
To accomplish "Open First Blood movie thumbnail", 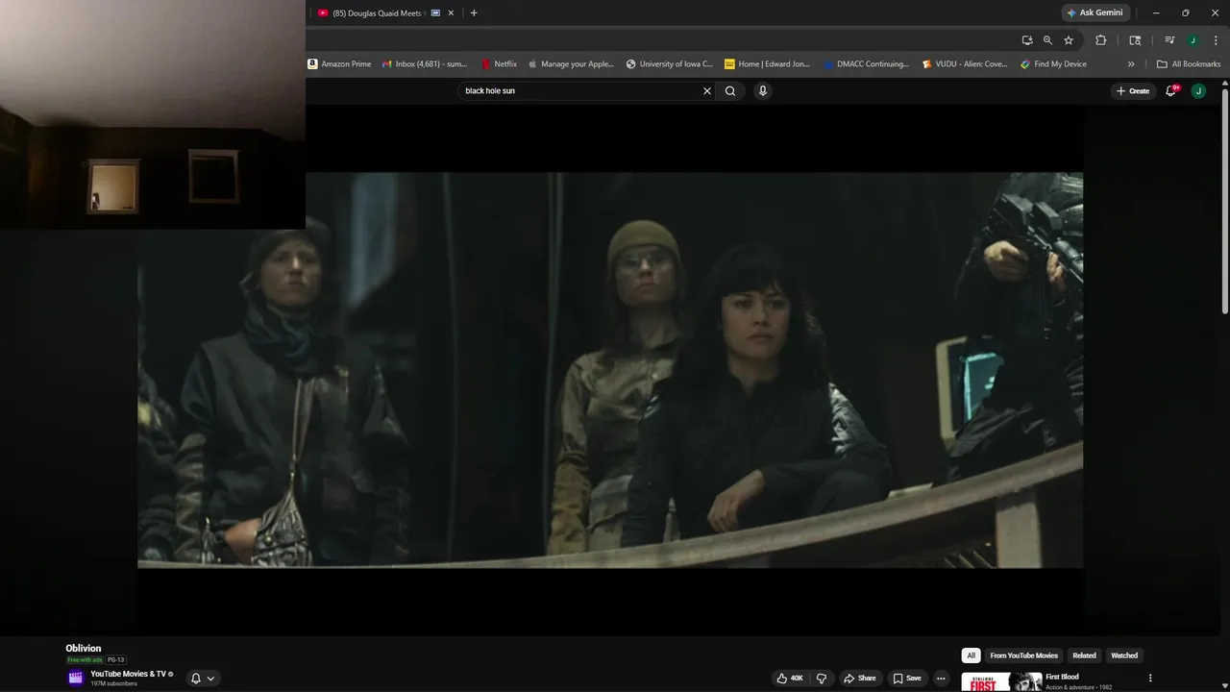I will click(x=1001, y=681).
